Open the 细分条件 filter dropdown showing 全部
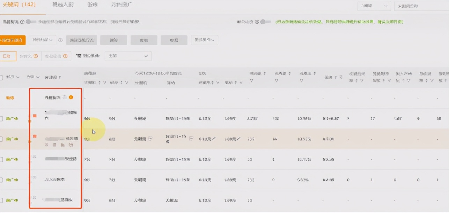 (128, 56)
